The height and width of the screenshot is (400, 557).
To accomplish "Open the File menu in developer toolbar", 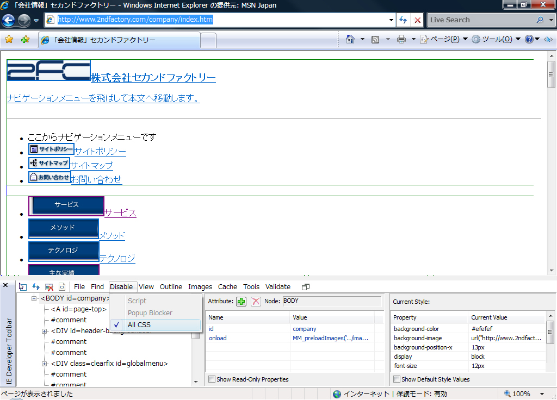I will coord(79,287).
